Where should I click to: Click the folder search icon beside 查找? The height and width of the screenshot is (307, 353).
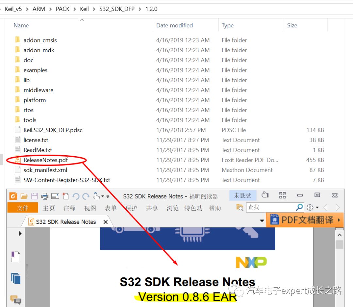coord(240,207)
